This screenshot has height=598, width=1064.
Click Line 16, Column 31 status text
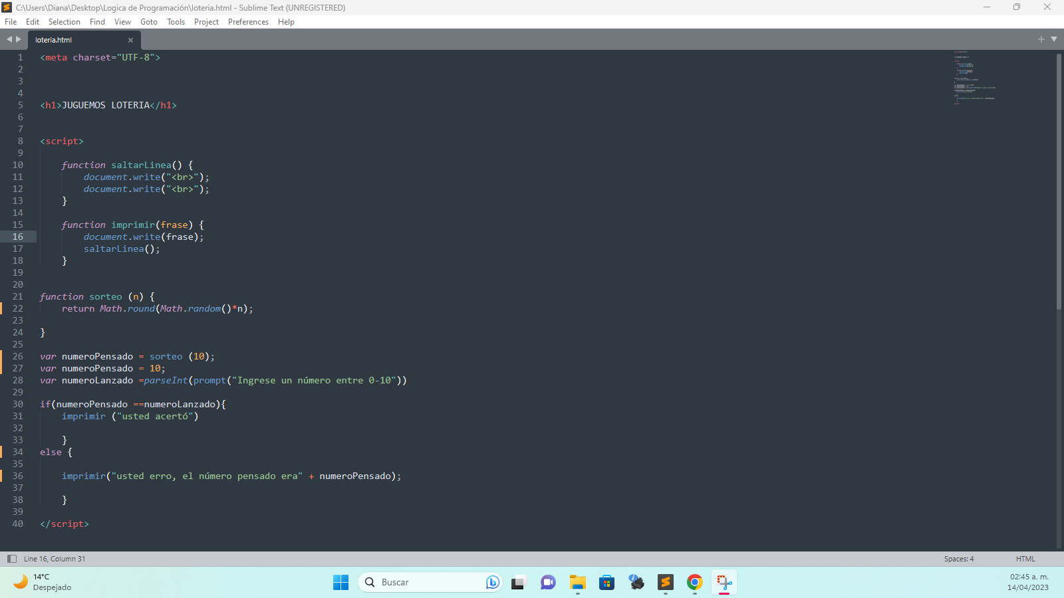(x=55, y=559)
